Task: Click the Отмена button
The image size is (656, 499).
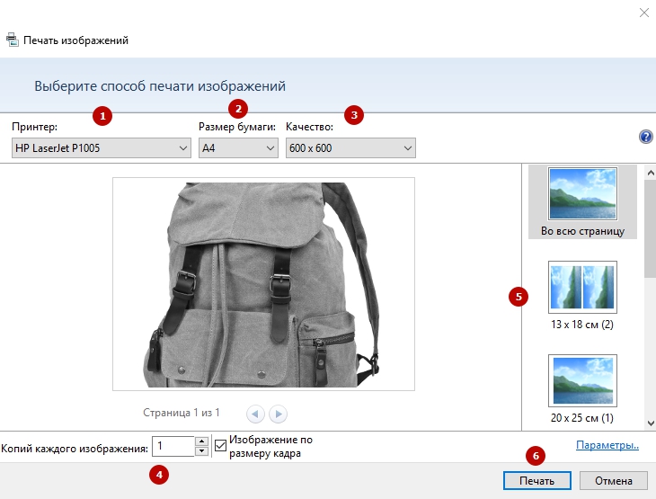Action: tap(613, 480)
